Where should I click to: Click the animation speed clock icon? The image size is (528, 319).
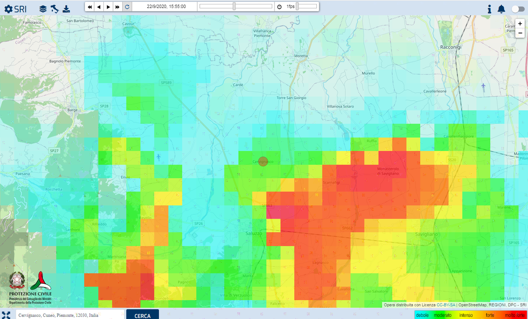pos(279,7)
